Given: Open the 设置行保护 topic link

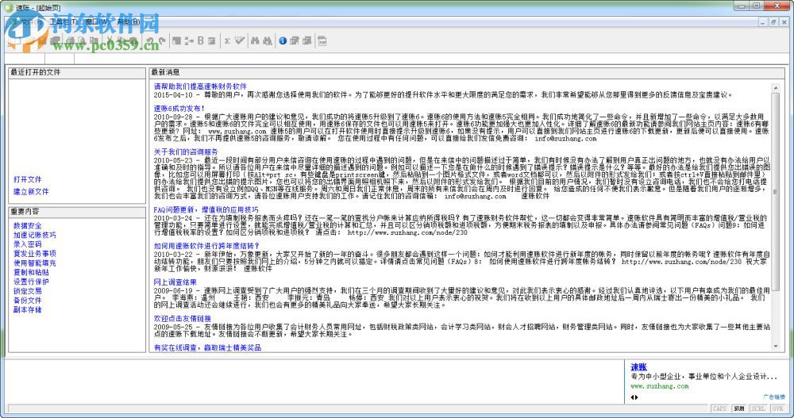Looking at the screenshot, I should pos(31,282).
